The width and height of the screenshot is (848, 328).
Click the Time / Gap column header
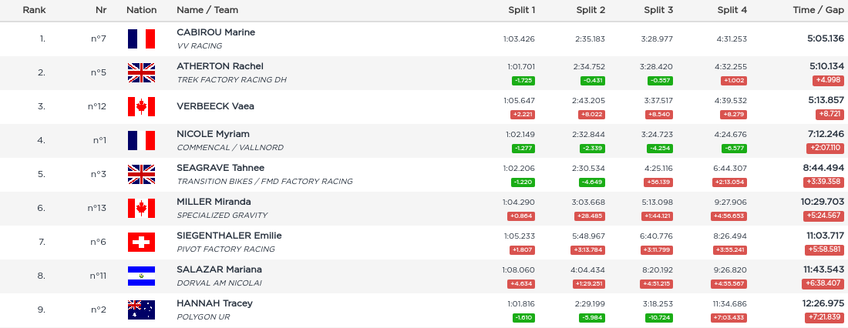pyautogui.click(x=819, y=10)
